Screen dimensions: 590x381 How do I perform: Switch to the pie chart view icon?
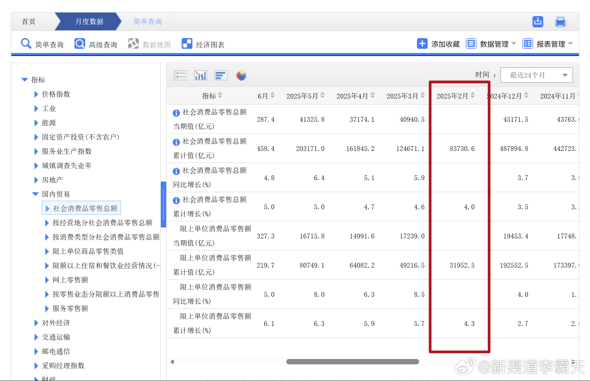[x=241, y=75]
